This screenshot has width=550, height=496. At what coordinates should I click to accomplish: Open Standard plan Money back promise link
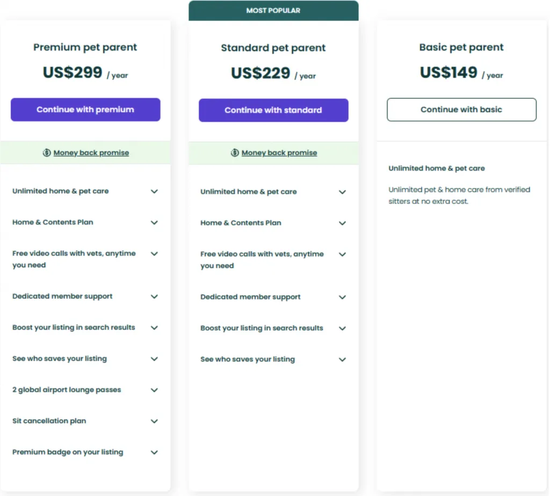pyautogui.click(x=279, y=153)
